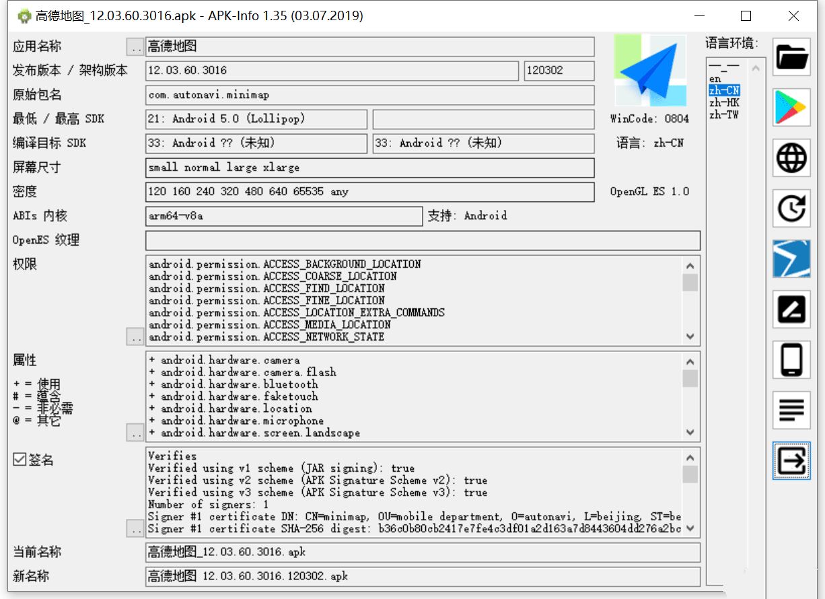The width and height of the screenshot is (825, 599).
Task: Select en in the language list
Action: [x=715, y=79]
